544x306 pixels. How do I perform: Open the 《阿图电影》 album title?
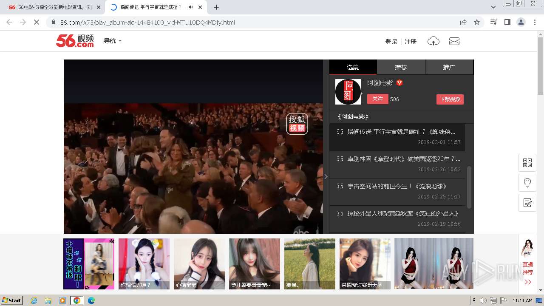click(352, 116)
